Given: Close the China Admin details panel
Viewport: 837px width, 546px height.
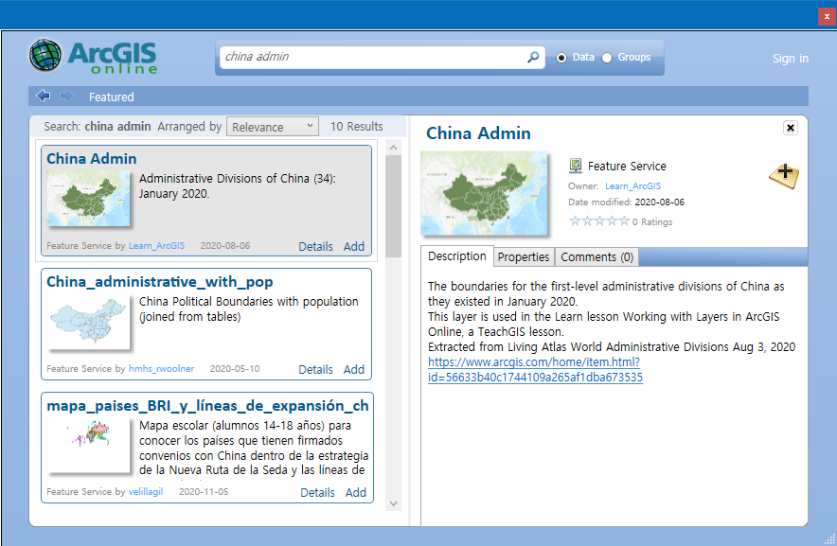Looking at the screenshot, I should [790, 128].
